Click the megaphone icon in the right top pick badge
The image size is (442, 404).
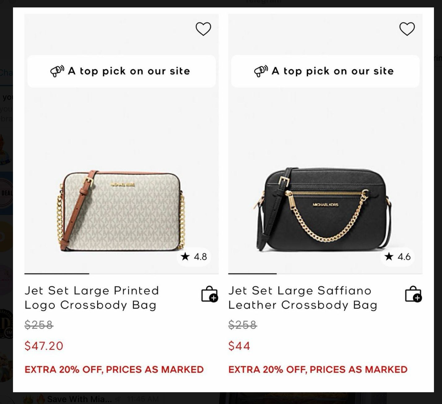(x=260, y=71)
